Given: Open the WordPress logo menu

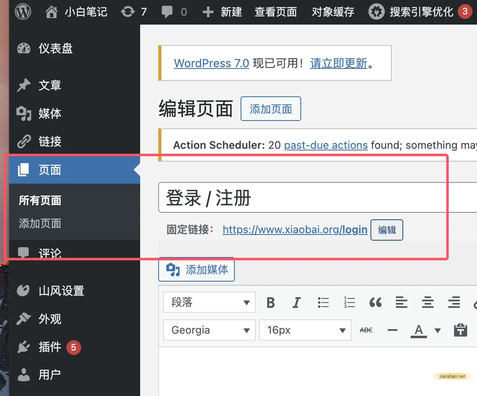Looking at the screenshot, I should coord(23,12).
